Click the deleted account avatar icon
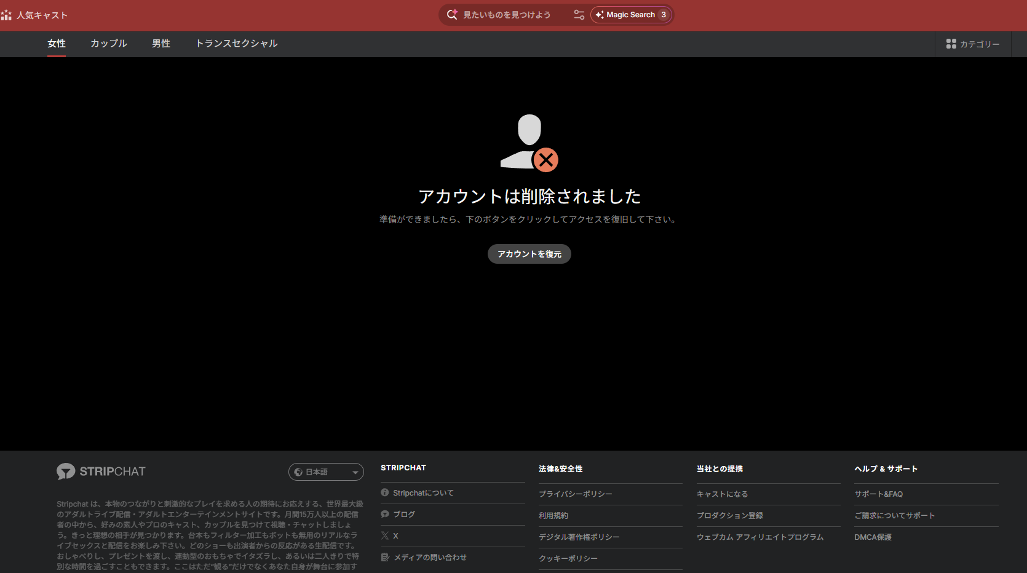The image size is (1027, 573). click(x=529, y=142)
